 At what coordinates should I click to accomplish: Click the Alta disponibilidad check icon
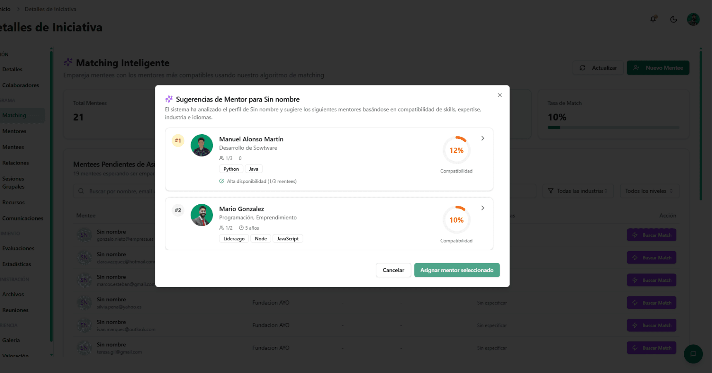click(x=221, y=181)
